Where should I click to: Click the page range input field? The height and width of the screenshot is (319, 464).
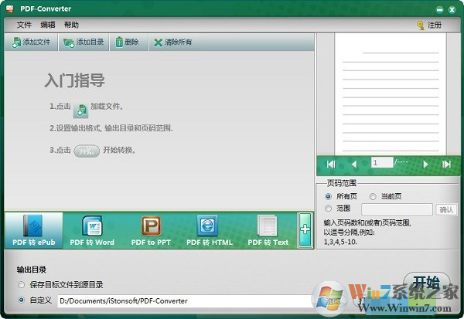pos(397,209)
